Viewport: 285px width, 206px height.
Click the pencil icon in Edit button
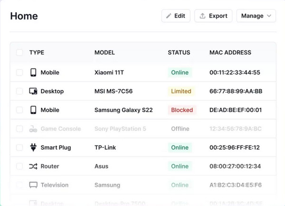coord(169,16)
